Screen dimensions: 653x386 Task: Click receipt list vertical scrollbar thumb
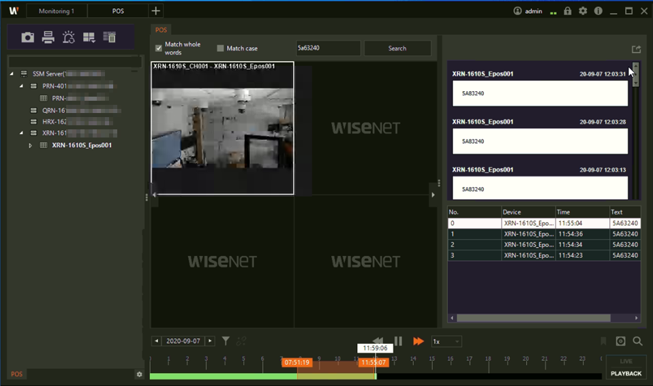click(635, 74)
